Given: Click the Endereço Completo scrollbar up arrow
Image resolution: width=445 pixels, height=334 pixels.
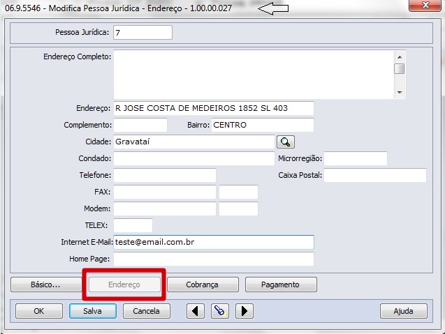Looking at the screenshot, I should click(x=400, y=57).
